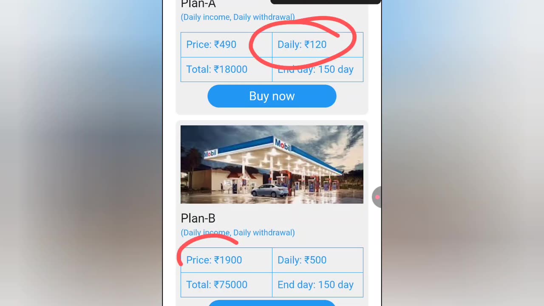
Task: Open the Mobil gas station image
Action: pos(272,164)
